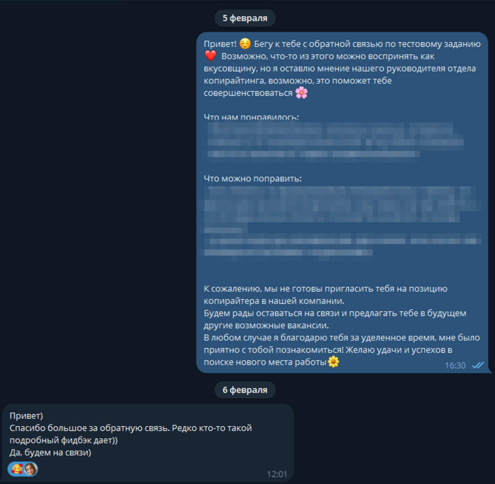Select the blurred block under "Что можно поправить"
This screenshot has height=484, width=495.
pos(342,221)
